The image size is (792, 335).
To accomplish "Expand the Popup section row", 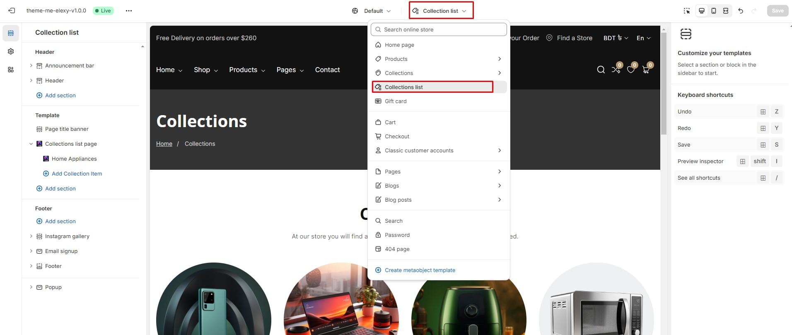I will pos(31,287).
